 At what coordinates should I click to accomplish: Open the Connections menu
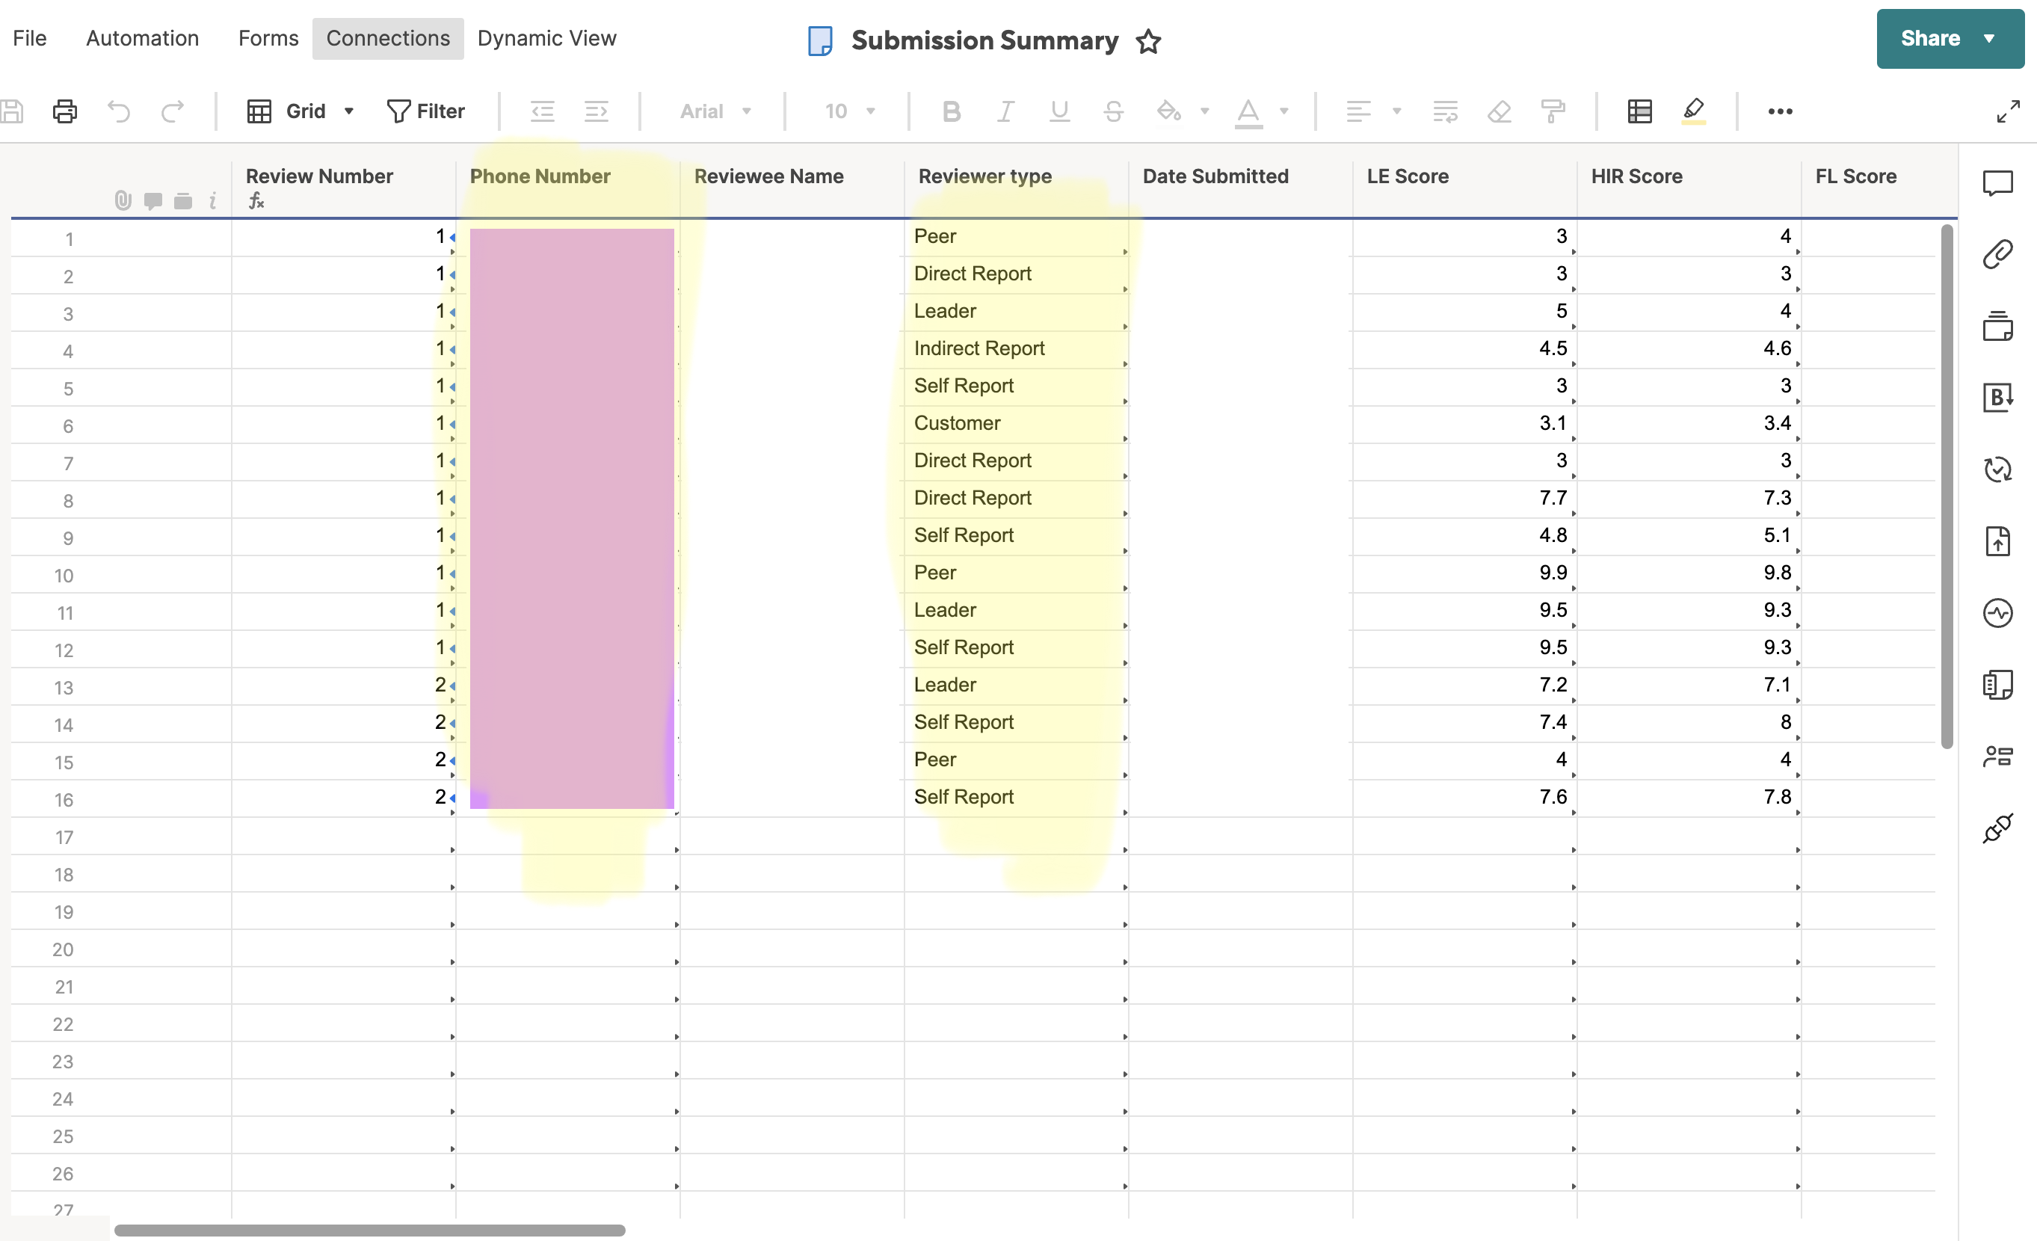pos(388,38)
